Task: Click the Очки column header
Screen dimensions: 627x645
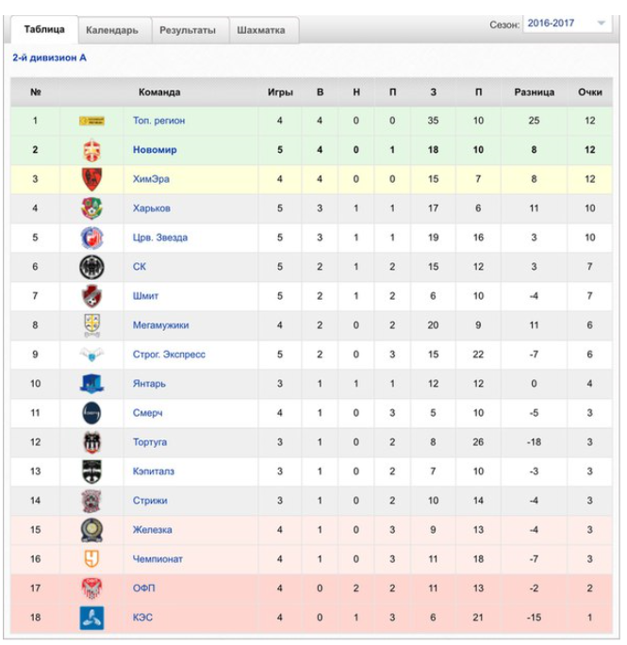Action: point(590,92)
